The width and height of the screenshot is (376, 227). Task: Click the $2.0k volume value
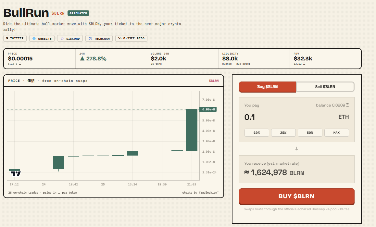pyautogui.click(x=158, y=58)
